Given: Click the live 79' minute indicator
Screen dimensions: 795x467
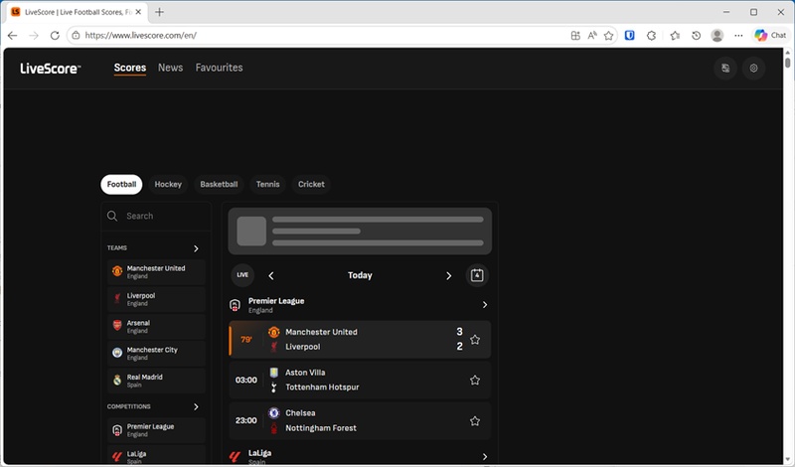Looking at the screenshot, I should point(245,340).
